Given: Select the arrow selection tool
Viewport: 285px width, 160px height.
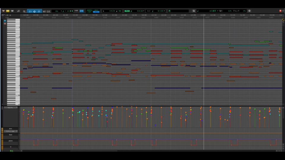Looking at the screenshot, I should (x=30, y=12).
